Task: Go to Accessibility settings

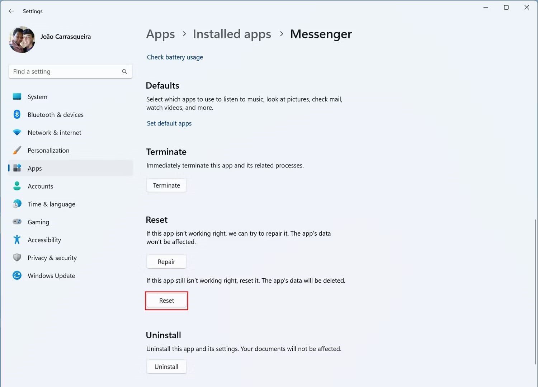Action: 70,240
